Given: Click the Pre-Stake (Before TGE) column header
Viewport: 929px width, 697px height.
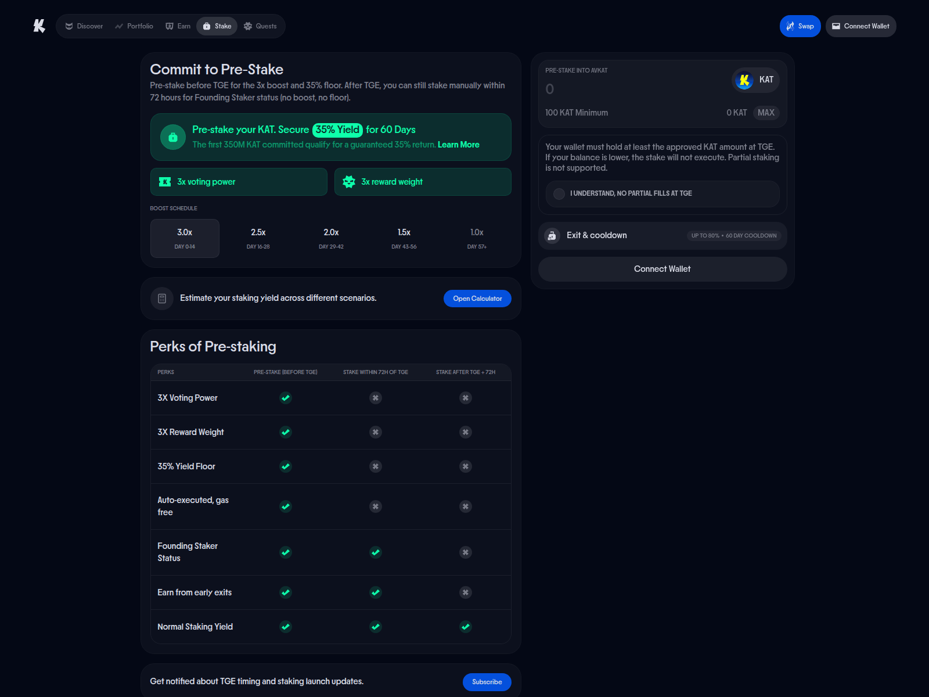Looking at the screenshot, I should (x=286, y=372).
